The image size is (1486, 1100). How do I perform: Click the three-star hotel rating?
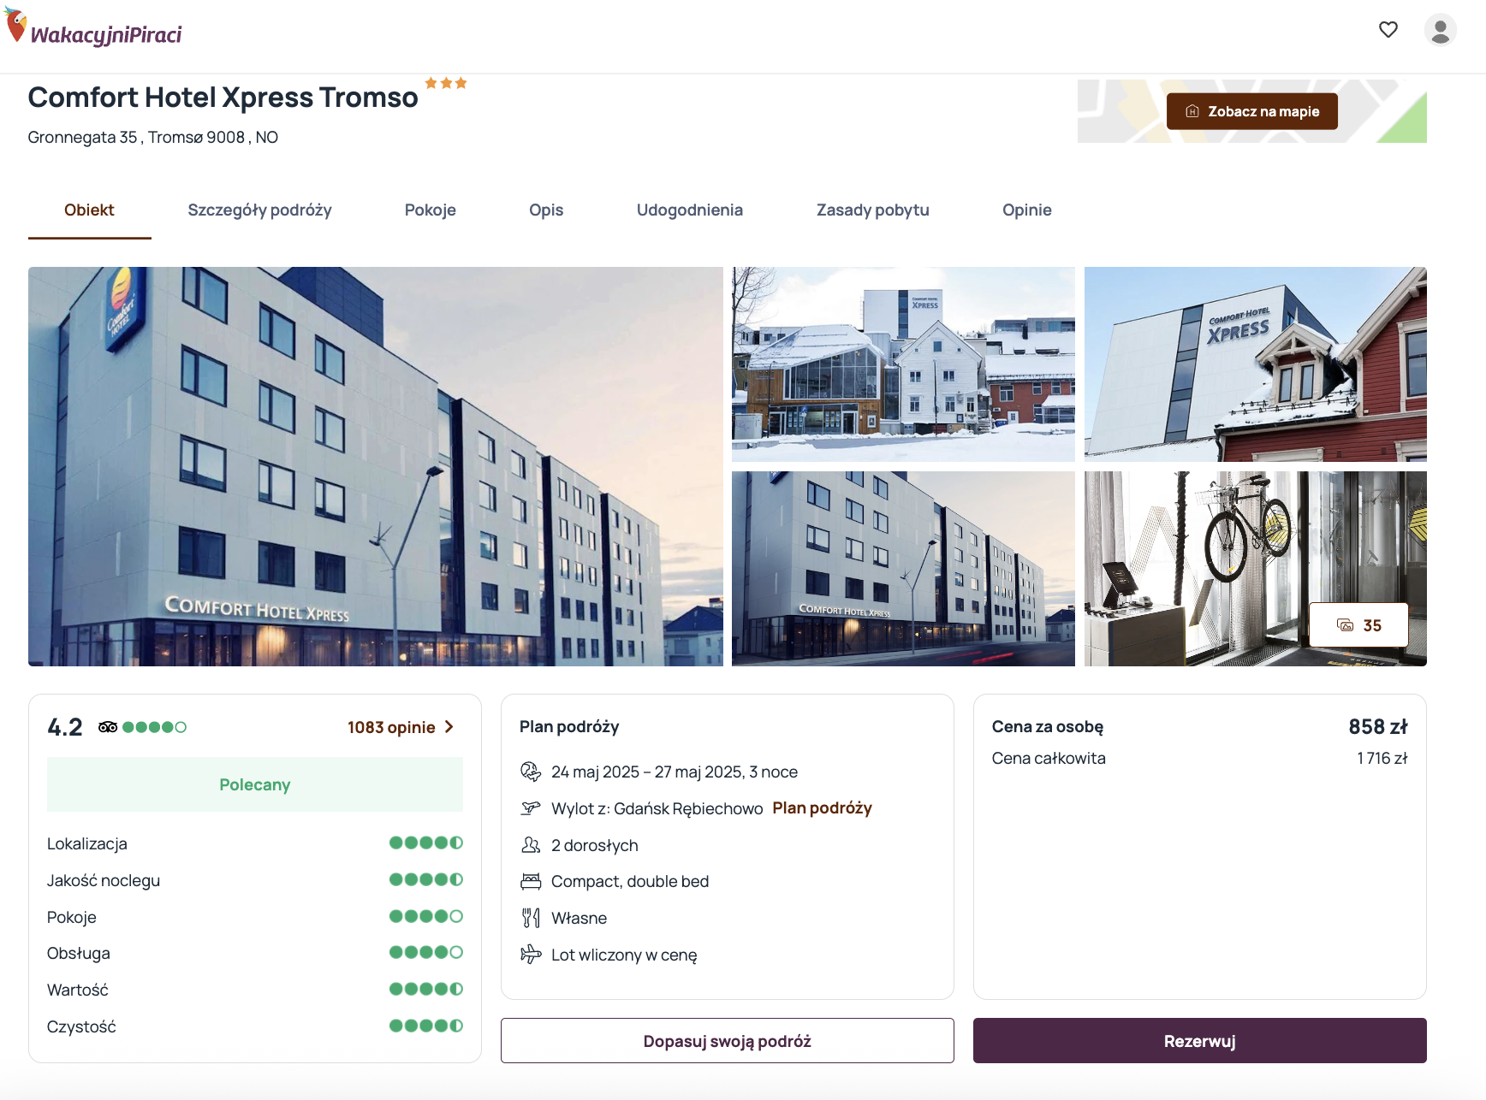446,83
